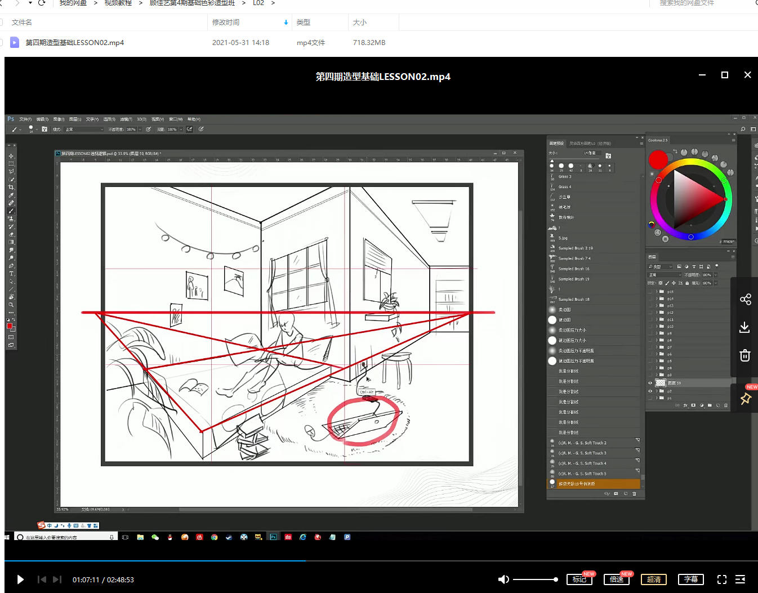Open the 倍速 playback speed options
The image size is (758, 593).
tap(616, 579)
